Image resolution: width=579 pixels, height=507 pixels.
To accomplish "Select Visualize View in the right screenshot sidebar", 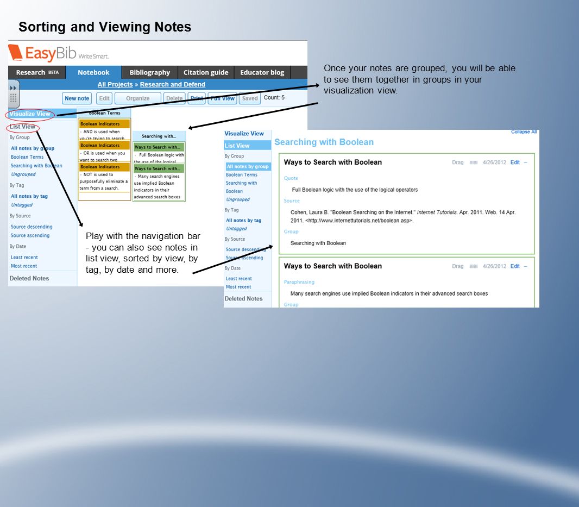I will click(x=244, y=134).
